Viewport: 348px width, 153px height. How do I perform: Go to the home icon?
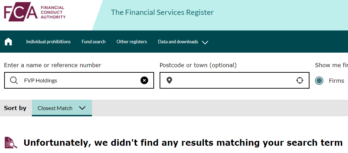[8, 42]
